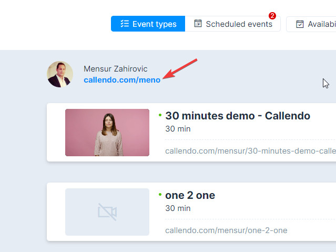Click the 30 min duration under one 2 one
This screenshot has width=336, height=252.
click(x=178, y=208)
